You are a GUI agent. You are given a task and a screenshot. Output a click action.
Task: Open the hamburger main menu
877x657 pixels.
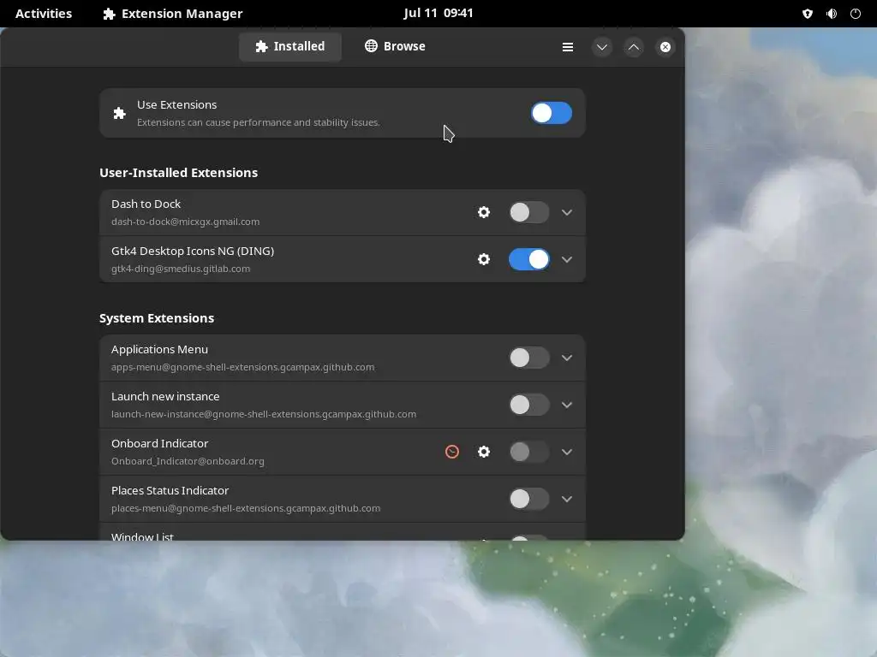pos(568,47)
